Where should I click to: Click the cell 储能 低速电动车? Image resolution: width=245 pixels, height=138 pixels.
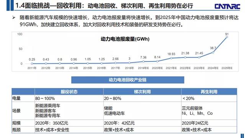114,111
